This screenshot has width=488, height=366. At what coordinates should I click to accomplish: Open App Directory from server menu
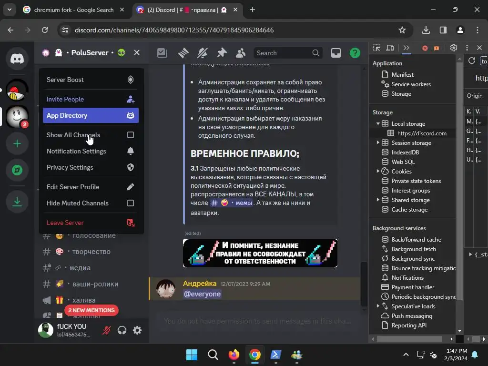[91, 115]
